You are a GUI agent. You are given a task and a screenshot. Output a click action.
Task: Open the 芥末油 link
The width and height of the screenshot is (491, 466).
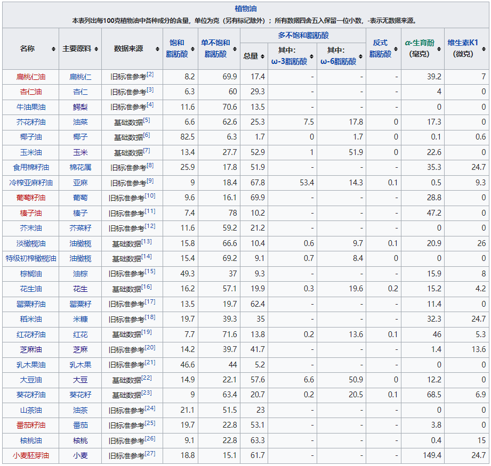coord(31,228)
